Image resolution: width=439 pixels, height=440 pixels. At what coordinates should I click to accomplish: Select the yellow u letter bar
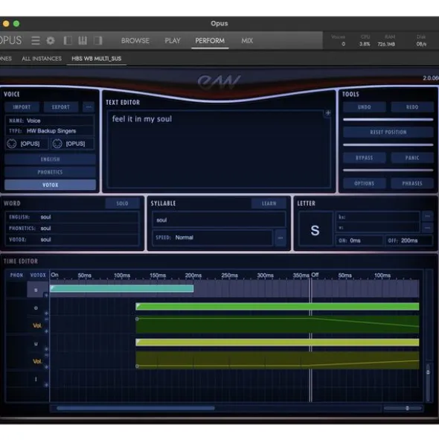coord(278,342)
